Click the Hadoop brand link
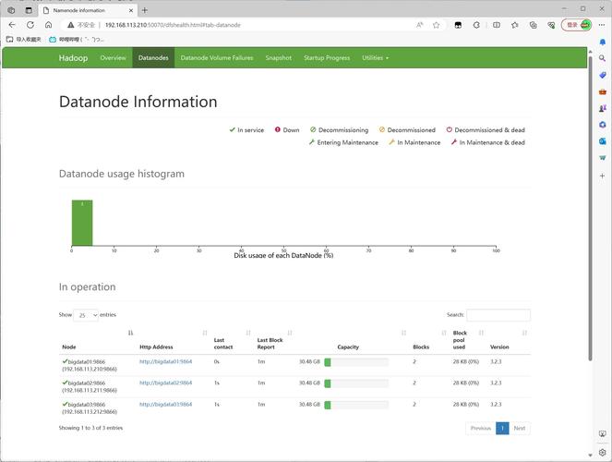The width and height of the screenshot is (612, 462). pos(73,58)
